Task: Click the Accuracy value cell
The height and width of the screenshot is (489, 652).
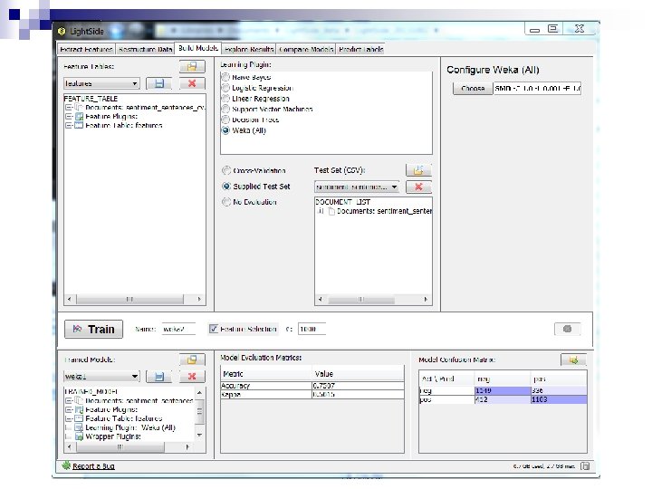Action: click(x=358, y=386)
